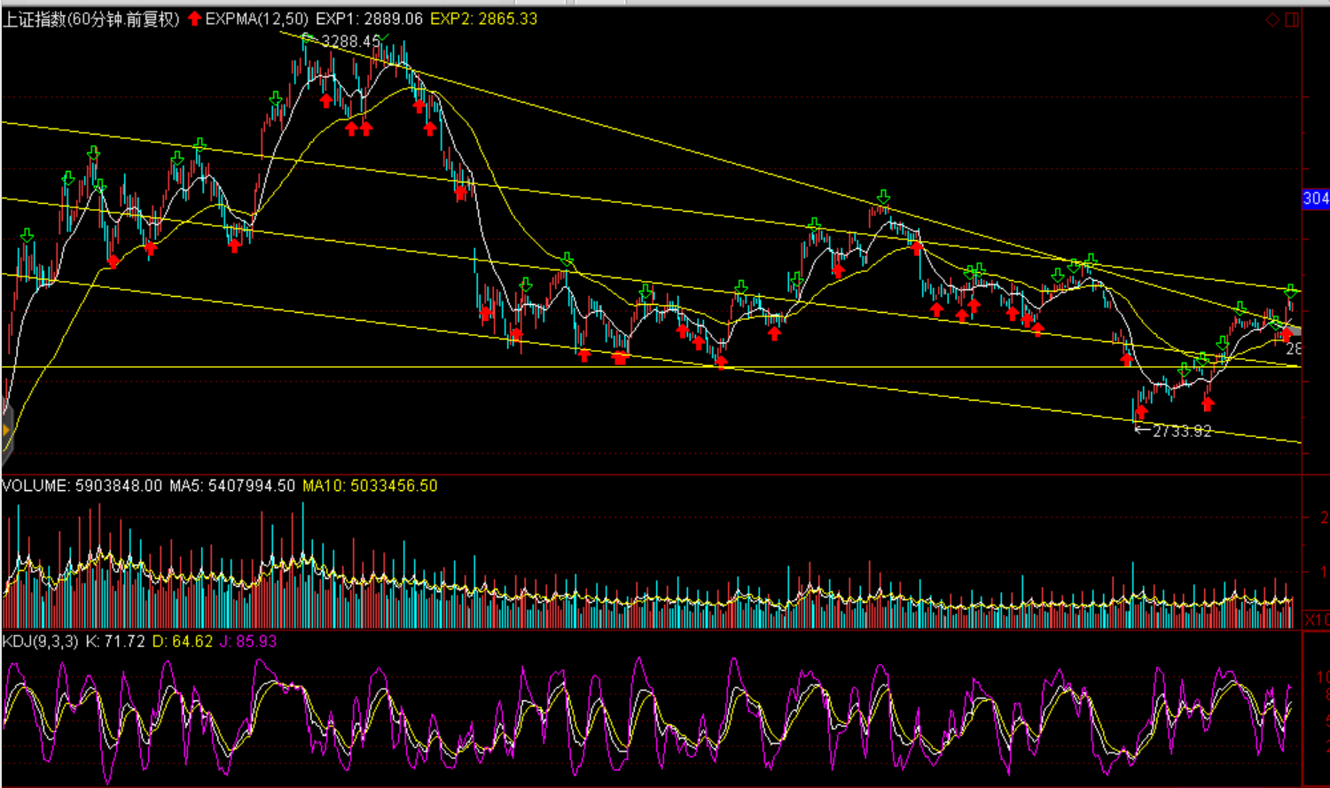Click the blue 304 price tag on axis

(x=1316, y=199)
